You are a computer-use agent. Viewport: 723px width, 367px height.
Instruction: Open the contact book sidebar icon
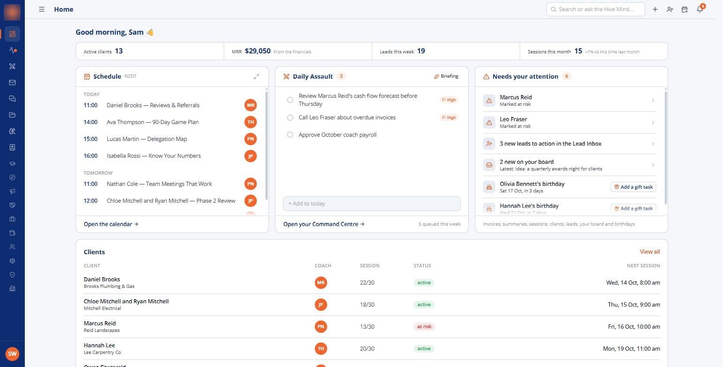tap(12, 147)
